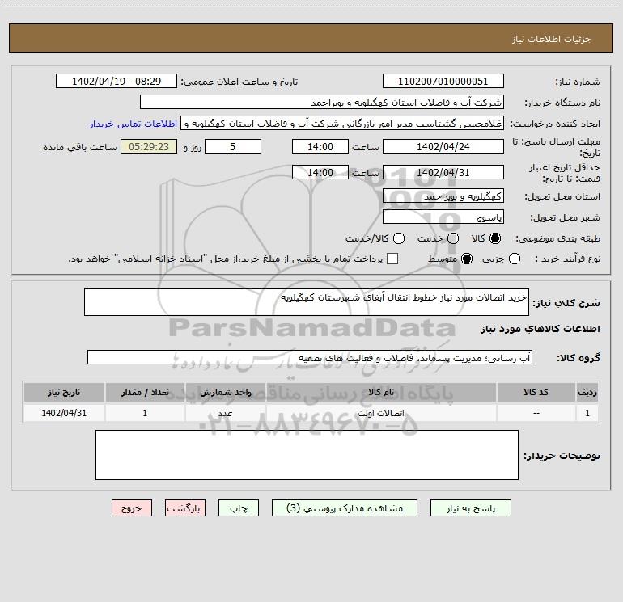This screenshot has width=623, height=602.
Task: Click announcement date field 1402/04/19 - 08:29
Action: tap(117, 82)
